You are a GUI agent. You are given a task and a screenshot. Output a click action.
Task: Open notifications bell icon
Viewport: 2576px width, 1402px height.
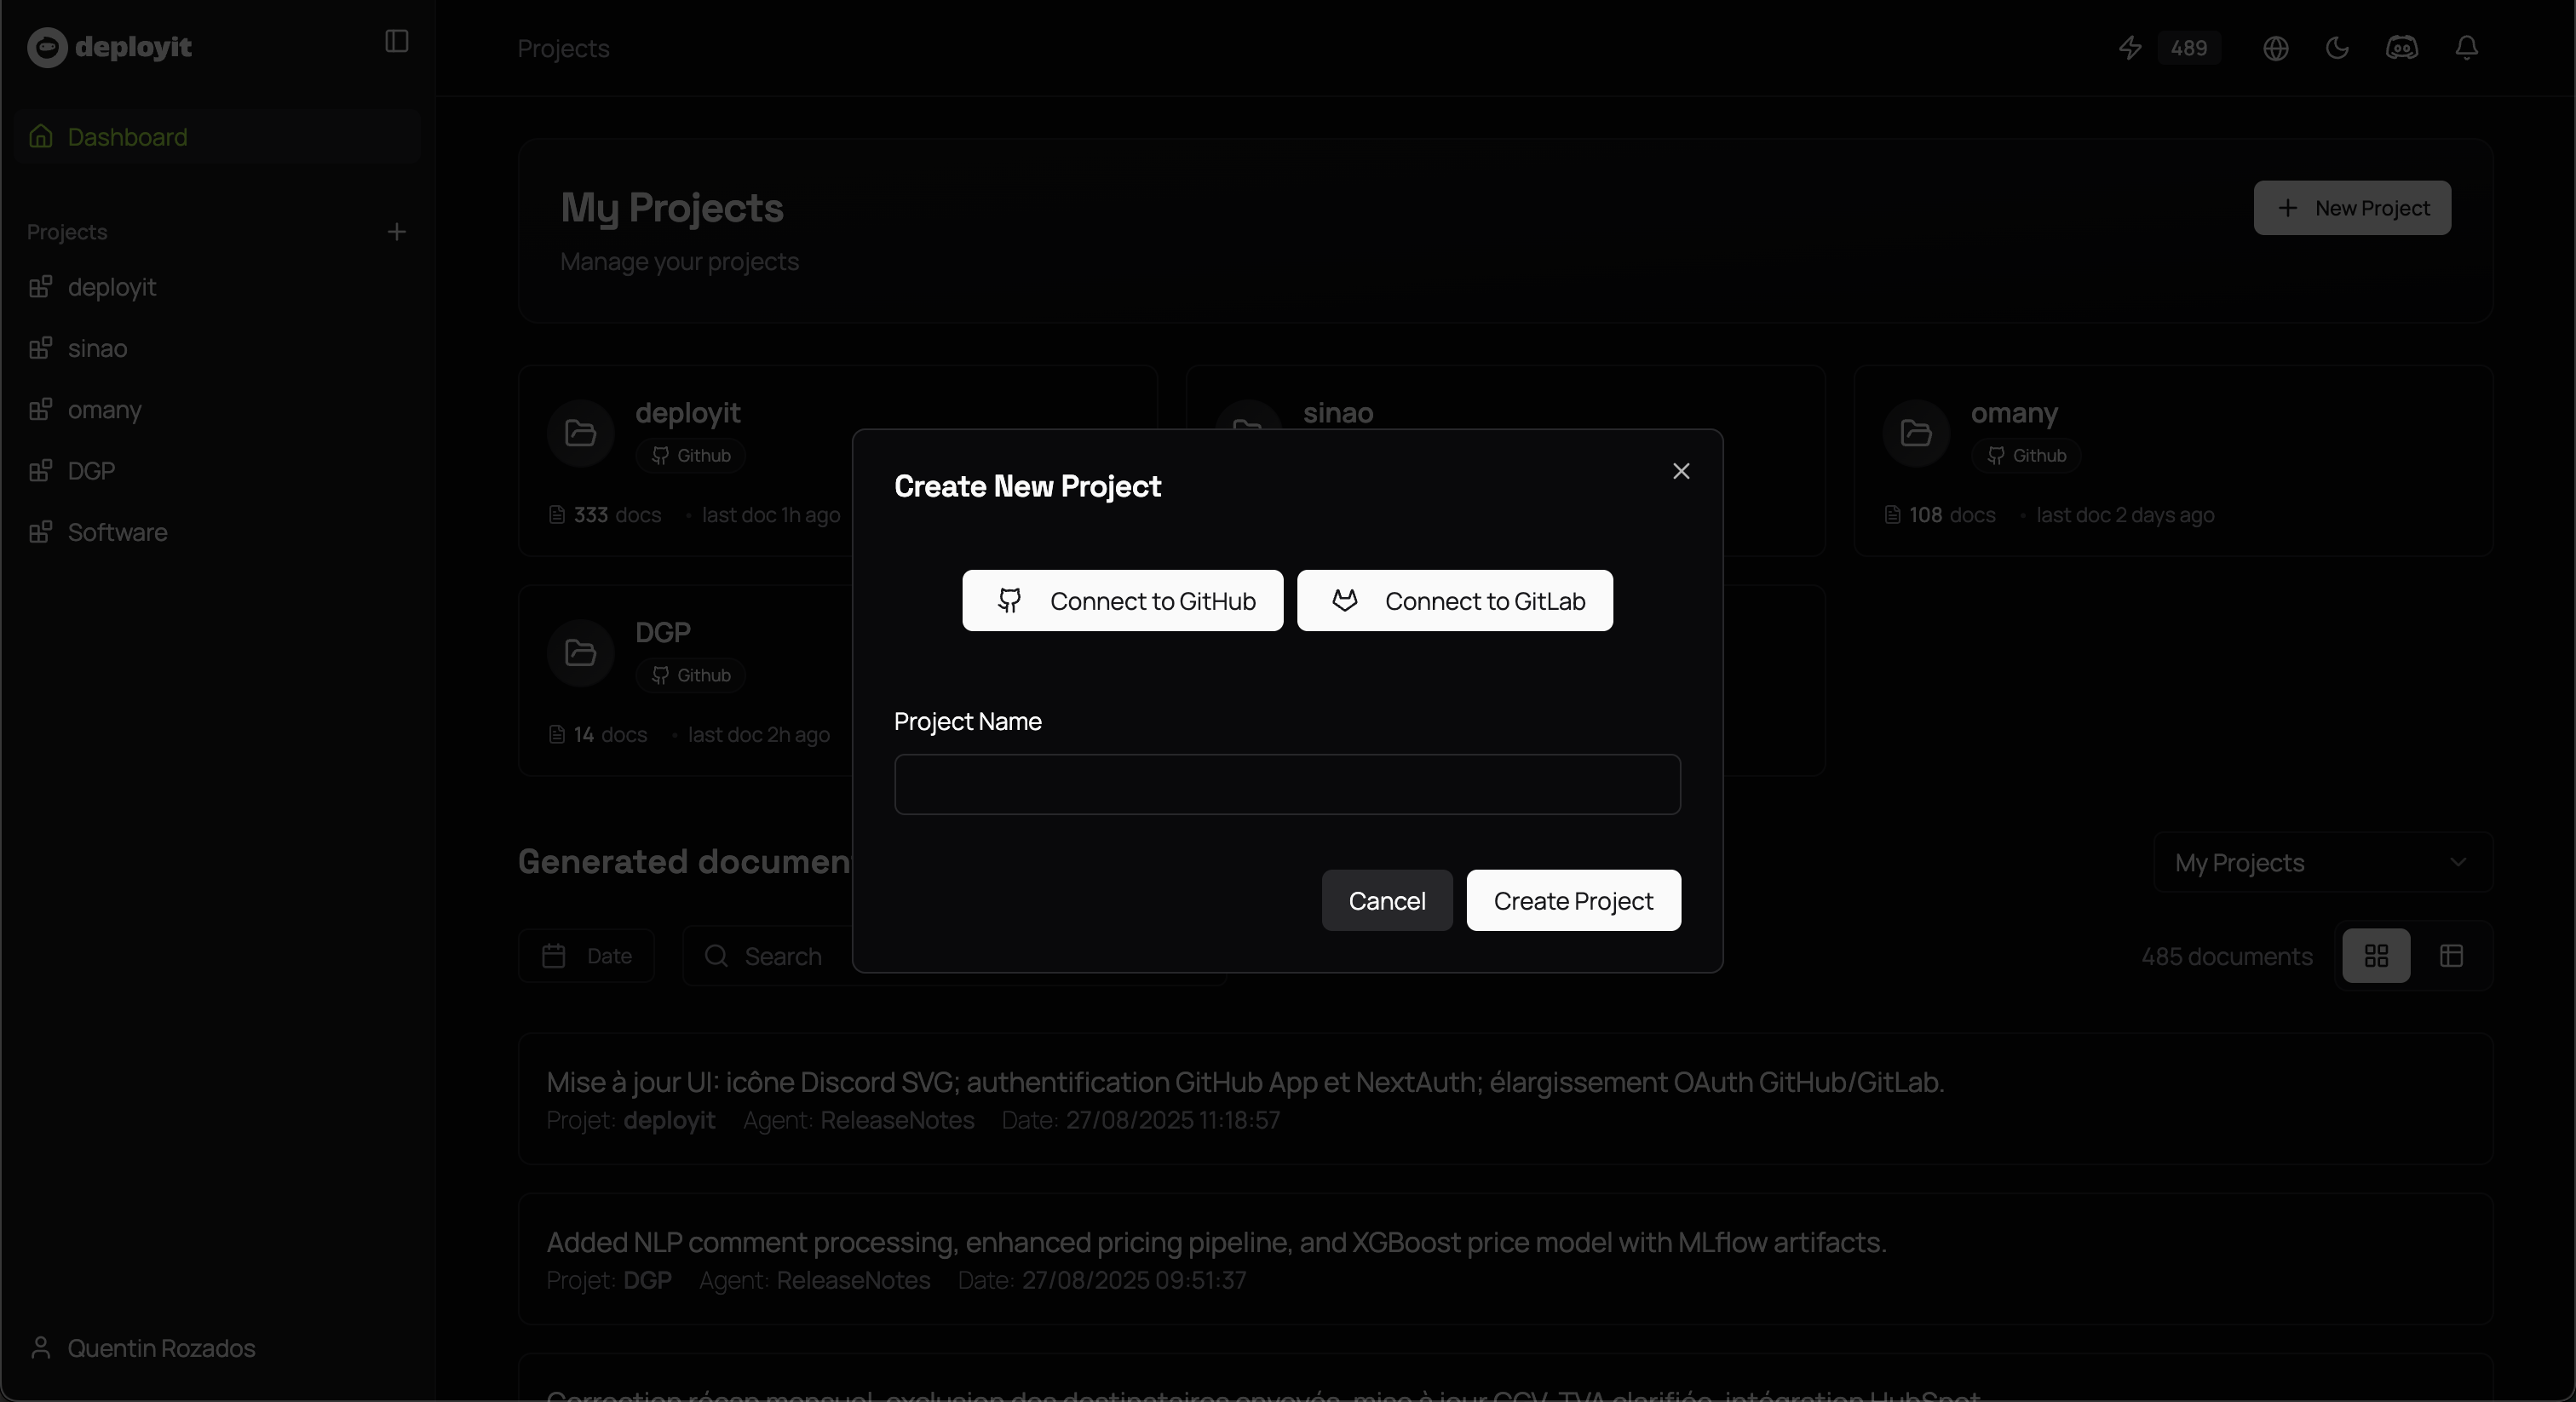[x=2467, y=48]
